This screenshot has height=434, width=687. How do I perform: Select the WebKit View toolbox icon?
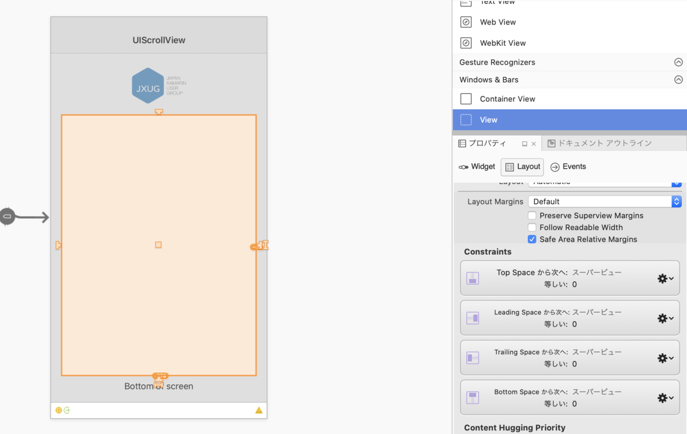466,43
